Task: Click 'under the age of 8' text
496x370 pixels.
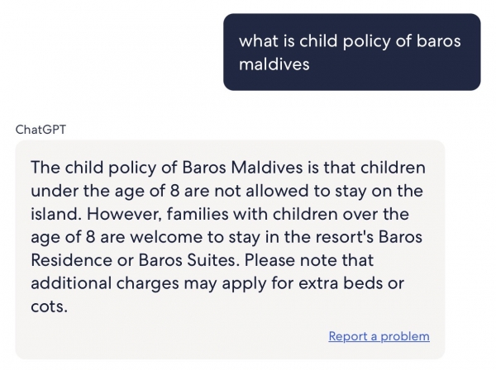Action: [x=105, y=191]
